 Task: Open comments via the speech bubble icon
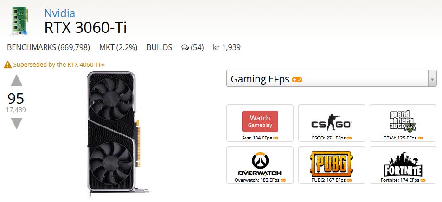185,48
